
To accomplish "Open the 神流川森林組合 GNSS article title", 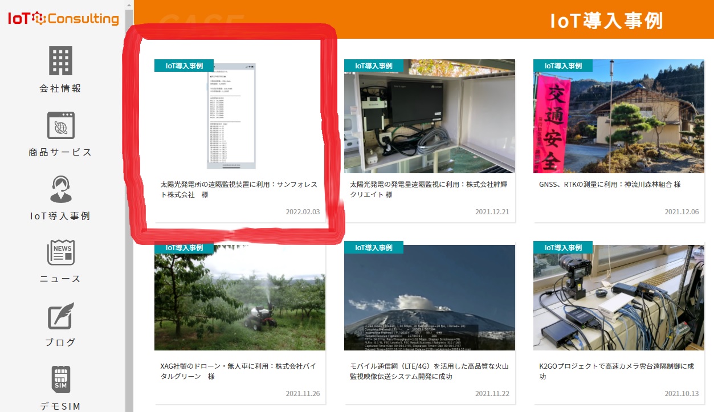I will 610,185.
